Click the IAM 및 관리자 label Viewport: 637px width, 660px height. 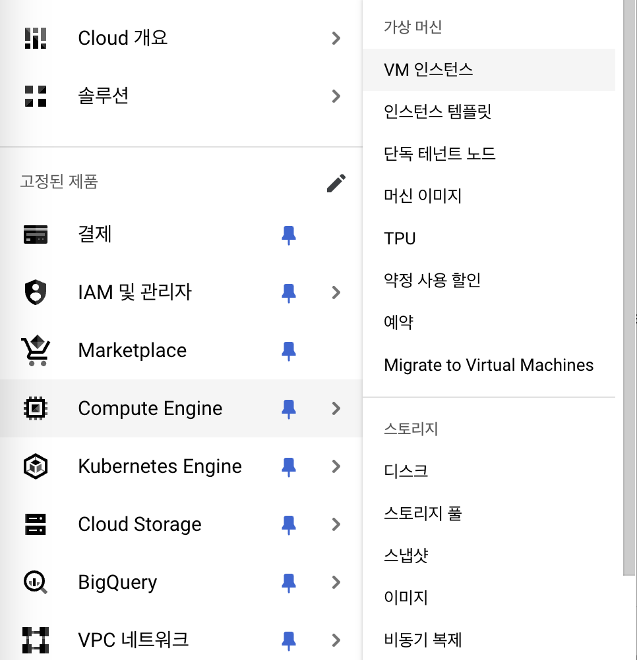pos(135,292)
